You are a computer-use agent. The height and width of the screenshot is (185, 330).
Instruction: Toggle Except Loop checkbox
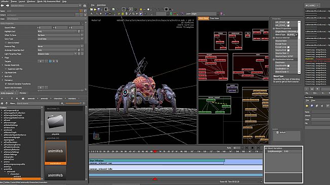(288, 47)
